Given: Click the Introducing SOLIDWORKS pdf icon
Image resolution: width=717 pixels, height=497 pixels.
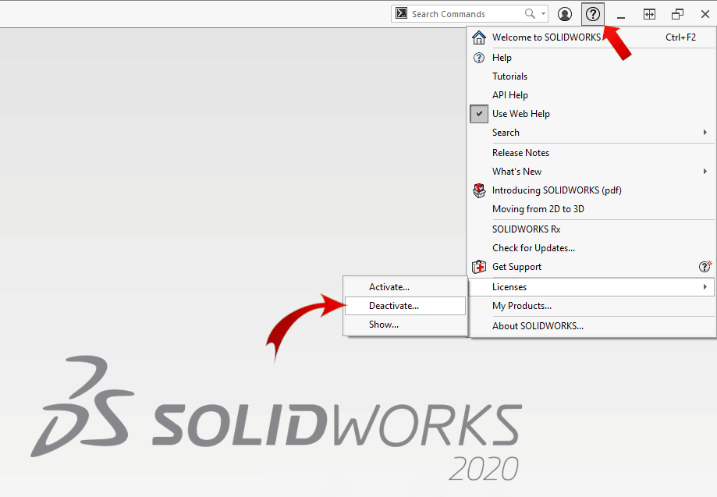Looking at the screenshot, I should pos(478,190).
